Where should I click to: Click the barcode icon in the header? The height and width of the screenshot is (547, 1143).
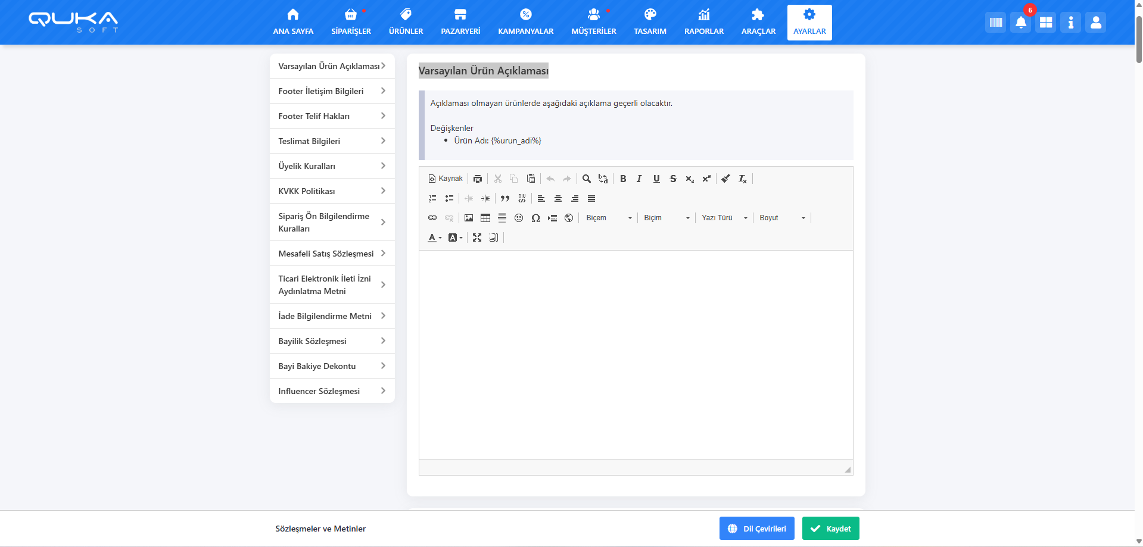click(995, 23)
